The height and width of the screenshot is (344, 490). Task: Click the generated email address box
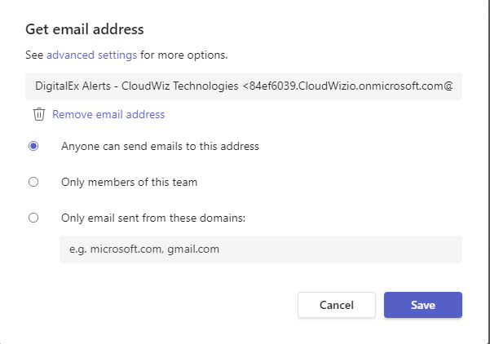point(244,86)
